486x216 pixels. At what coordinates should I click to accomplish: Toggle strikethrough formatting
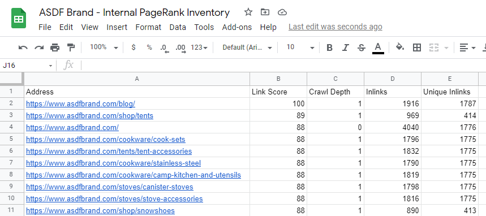click(361, 47)
